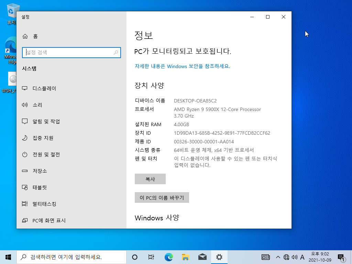Viewport: 352px width, 264px height.
Task: Select product ID 00326-30000-00001-AA014
Action: tap(204, 142)
